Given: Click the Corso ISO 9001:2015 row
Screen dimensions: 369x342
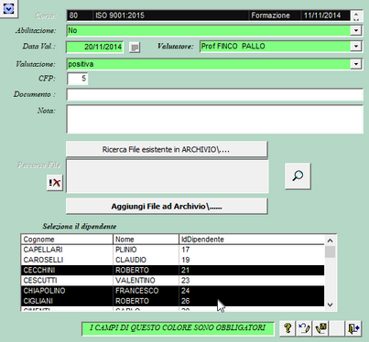Looking at the screenshot, I should pyautogui.click(x=208, y=16).
